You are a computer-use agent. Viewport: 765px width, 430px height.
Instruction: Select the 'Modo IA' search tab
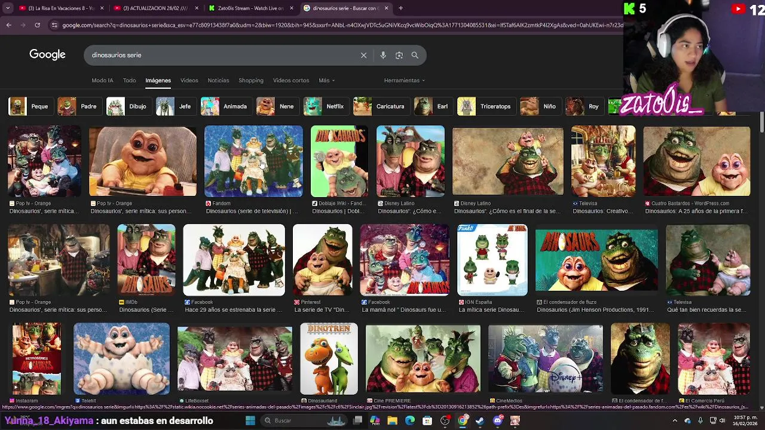click(102, 81)
